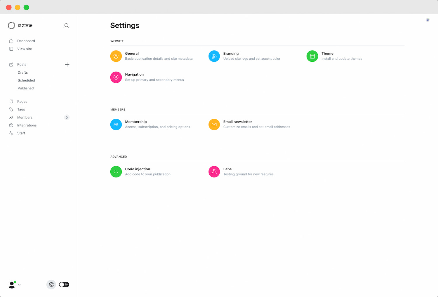438x297 pixels.
Task: Click the Code injection brackets icon
Action: click(116, 172)
